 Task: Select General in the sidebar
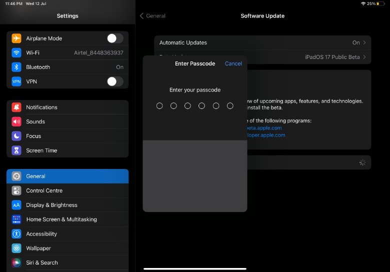(67, 176)
